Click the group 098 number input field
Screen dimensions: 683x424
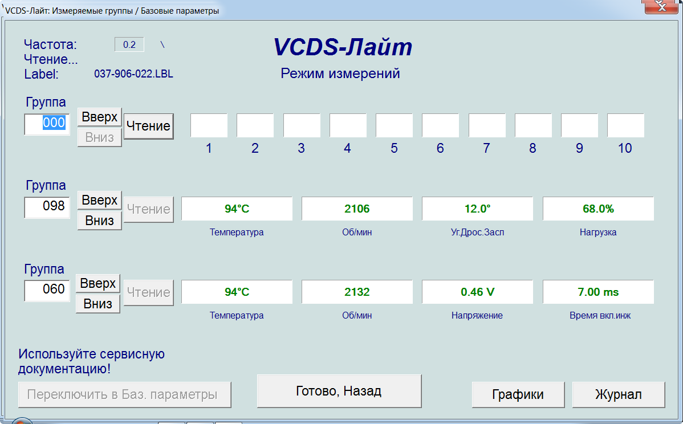[x=47, y=207]
